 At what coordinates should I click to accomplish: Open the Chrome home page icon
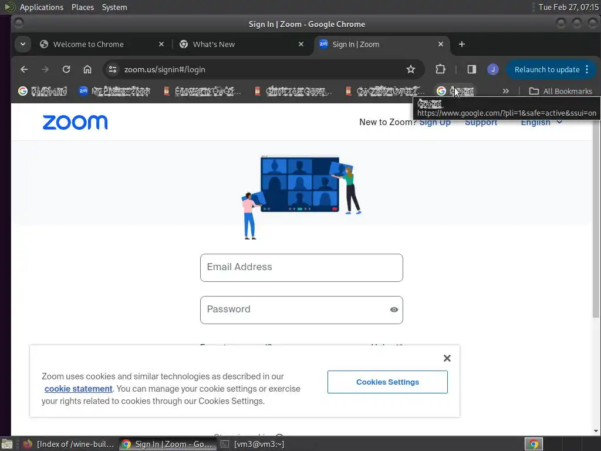pos(87,69)
